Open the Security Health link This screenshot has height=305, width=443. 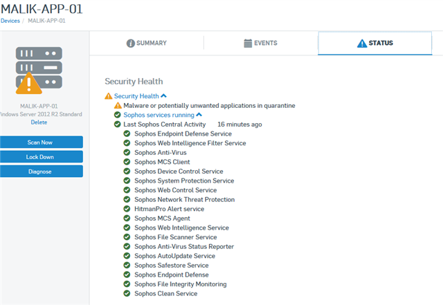click(136, 96)
